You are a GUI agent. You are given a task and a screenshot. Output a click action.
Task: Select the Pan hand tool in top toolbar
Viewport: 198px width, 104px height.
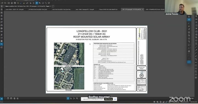37,3
